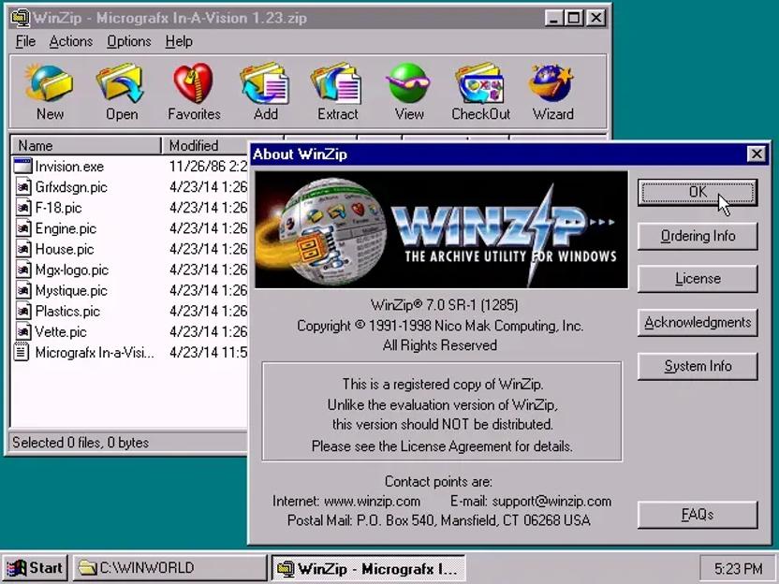The image size is (779, 584).
Task: Click the icon beside Plastics.pic
Action: [22, 311]
